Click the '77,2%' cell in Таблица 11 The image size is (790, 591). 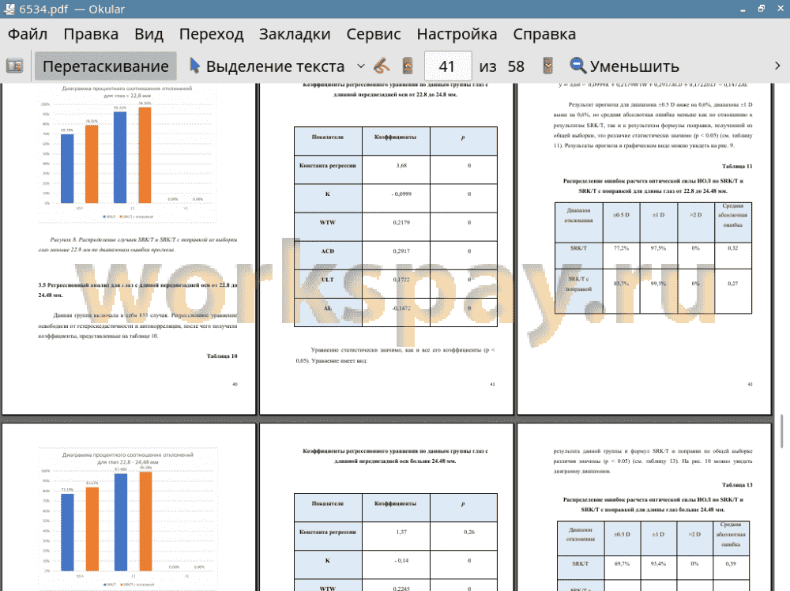click(621, 255)
